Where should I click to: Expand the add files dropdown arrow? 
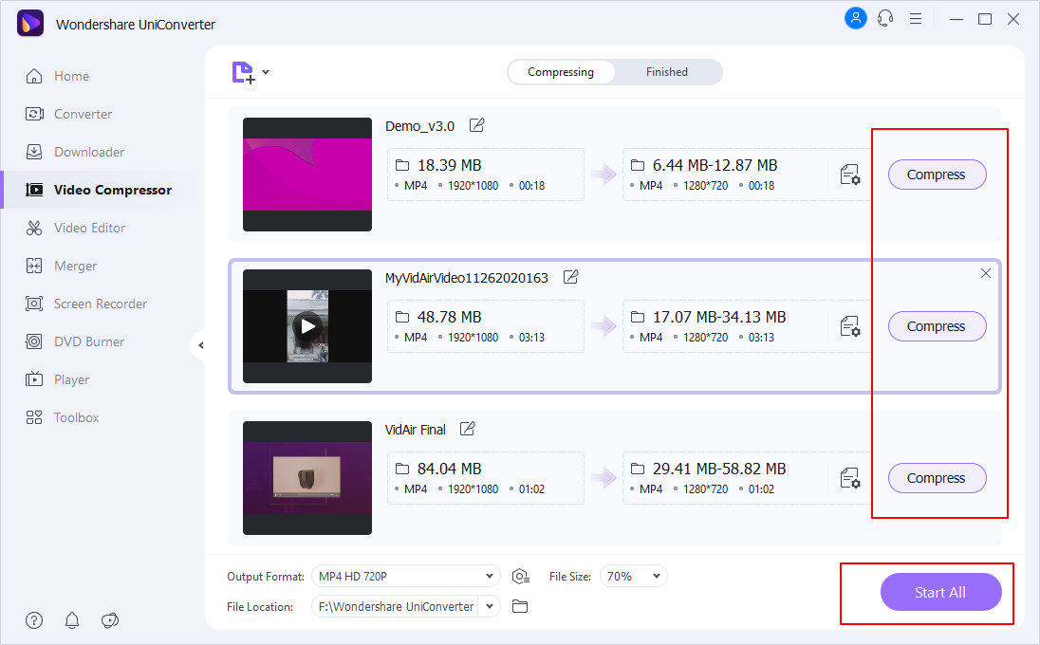(x=266, y=72)
